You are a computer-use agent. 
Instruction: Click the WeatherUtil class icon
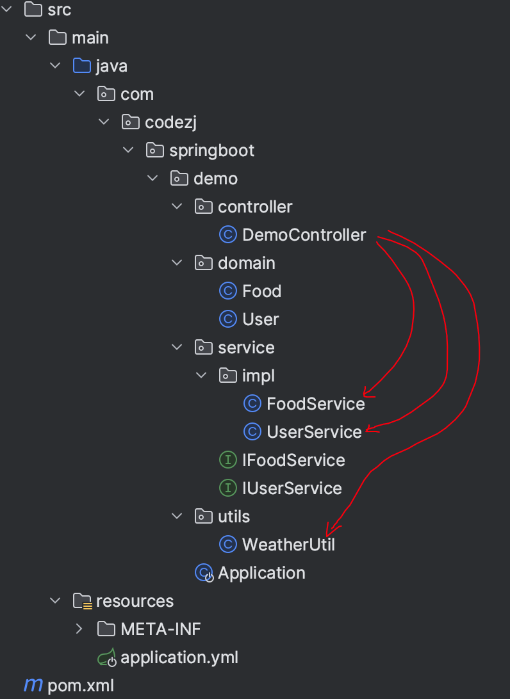coord(228,544)
